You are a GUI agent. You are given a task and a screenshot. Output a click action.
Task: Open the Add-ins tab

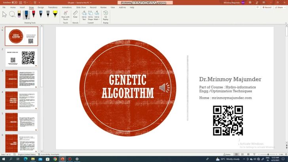pyautogui.click(x=122, y=8)
